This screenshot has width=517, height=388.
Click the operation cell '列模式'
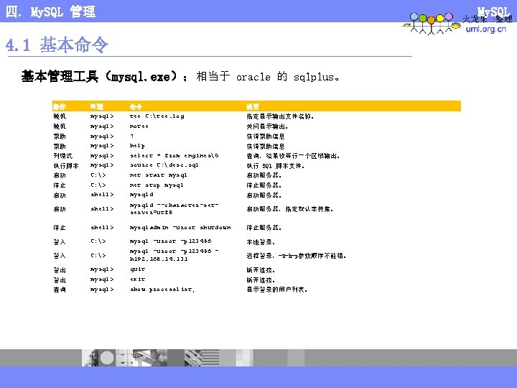pos(63,156)
